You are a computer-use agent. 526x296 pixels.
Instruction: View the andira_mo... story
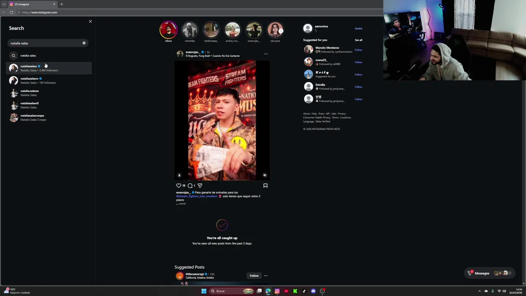click(233, 30)
